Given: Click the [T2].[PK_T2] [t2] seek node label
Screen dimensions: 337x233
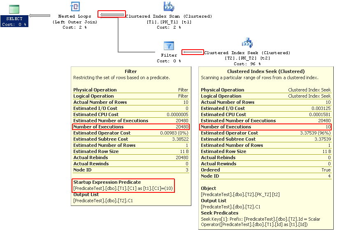Looking at the screenshot, I should (x=247, y=58).
